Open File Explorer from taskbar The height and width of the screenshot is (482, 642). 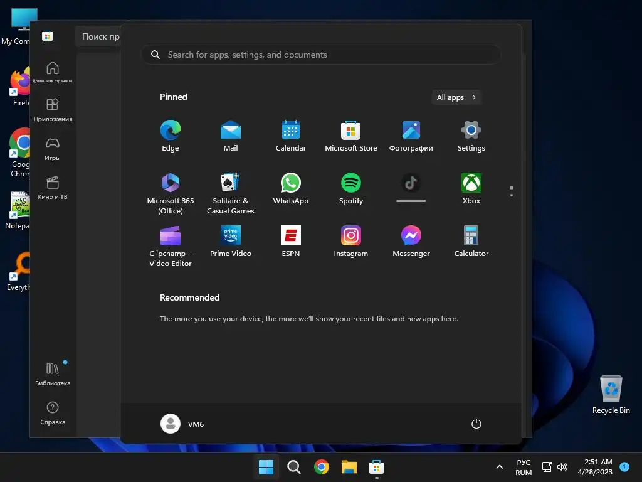coord(349,467)
